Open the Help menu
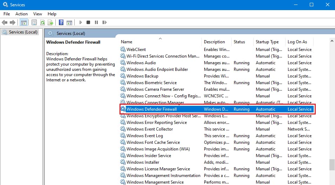Viewport: 335px width, 185px height. (52, 14)
